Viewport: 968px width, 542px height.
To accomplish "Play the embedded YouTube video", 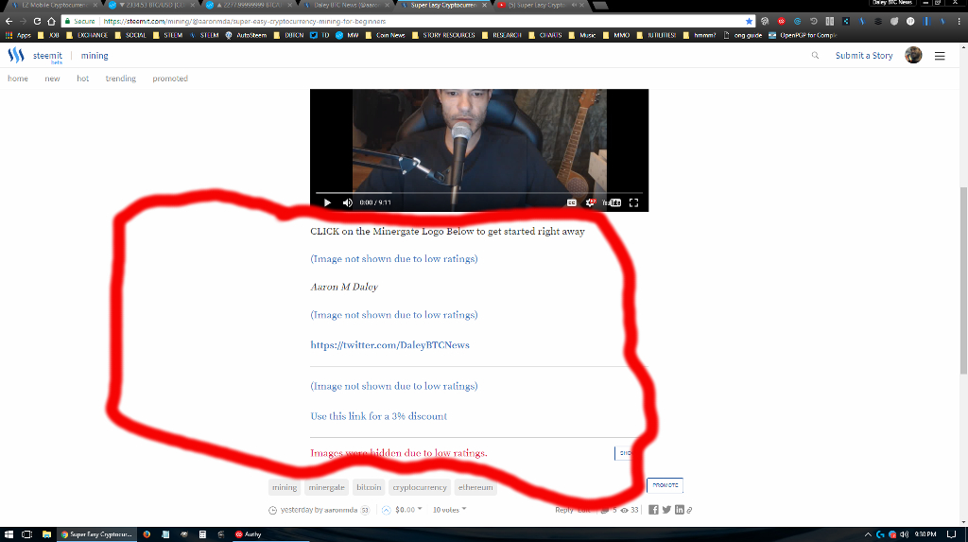I will tap(327, 202).
